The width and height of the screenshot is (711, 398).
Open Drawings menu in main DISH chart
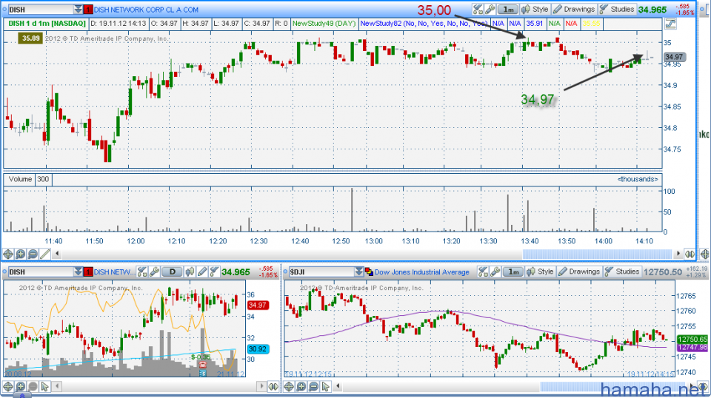[x=574, y=9]
